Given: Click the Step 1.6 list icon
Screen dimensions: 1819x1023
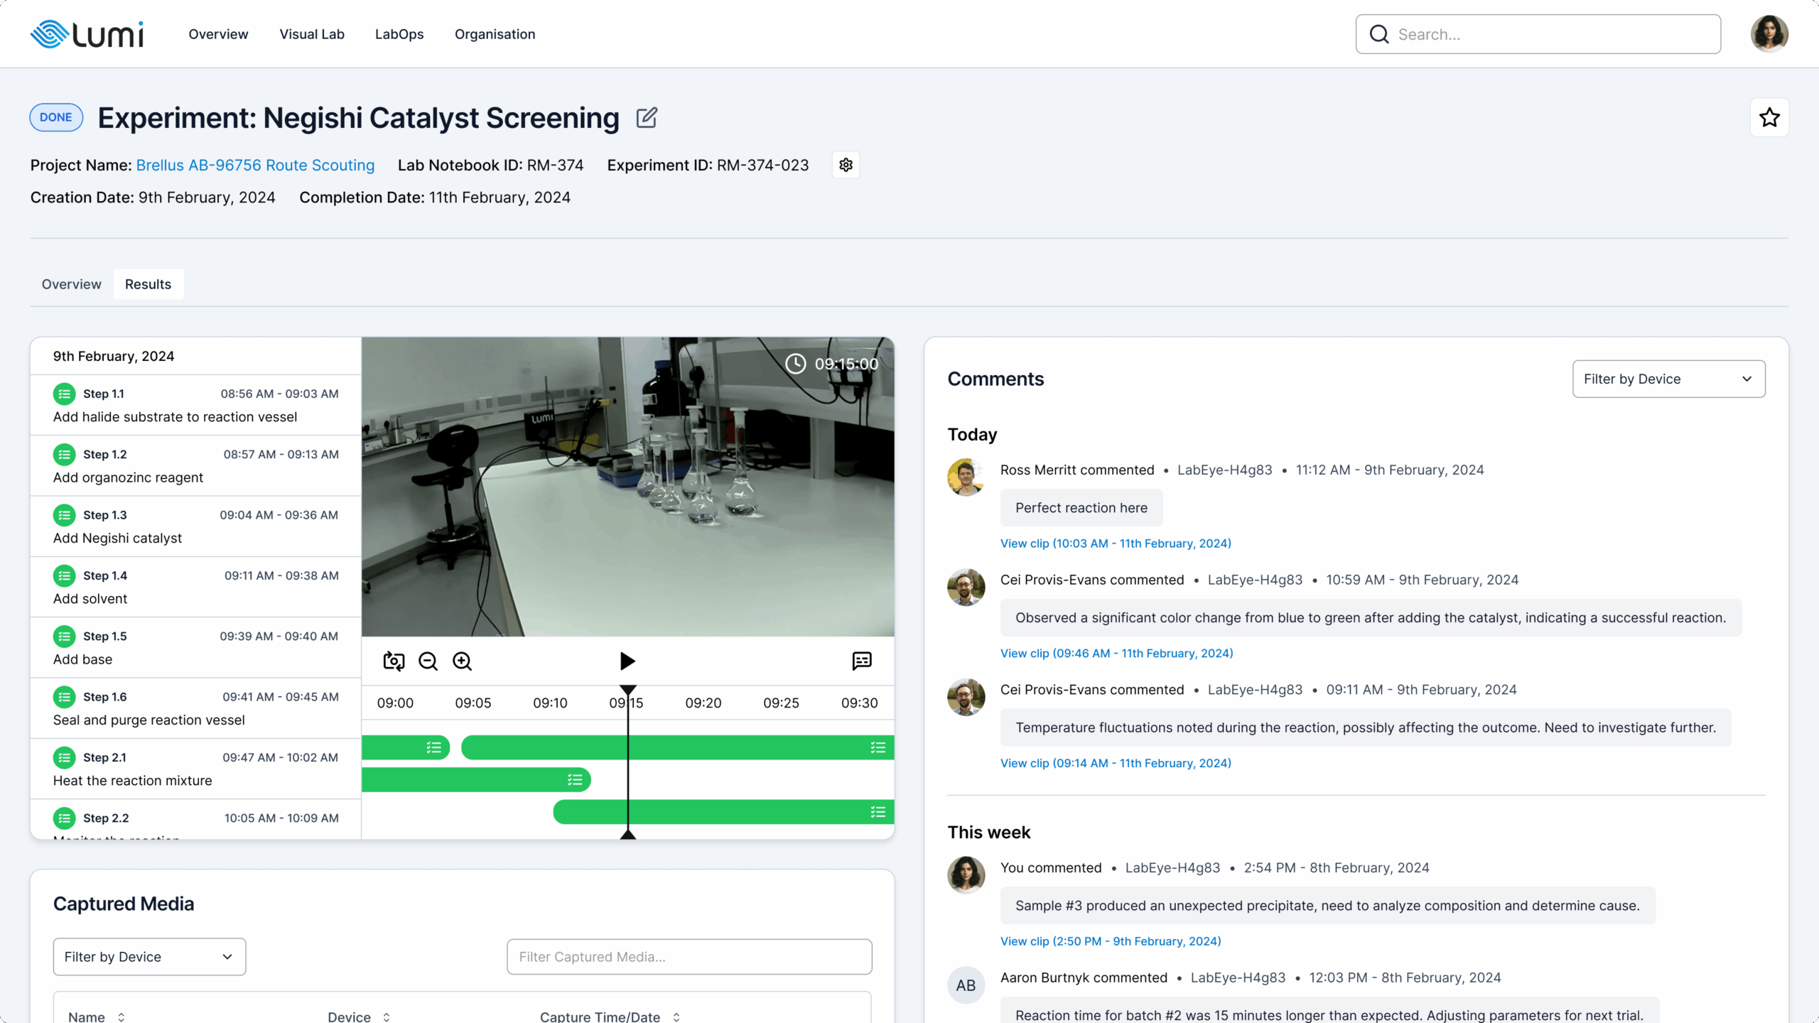Looking at the screenshot, I should (65, 697).
